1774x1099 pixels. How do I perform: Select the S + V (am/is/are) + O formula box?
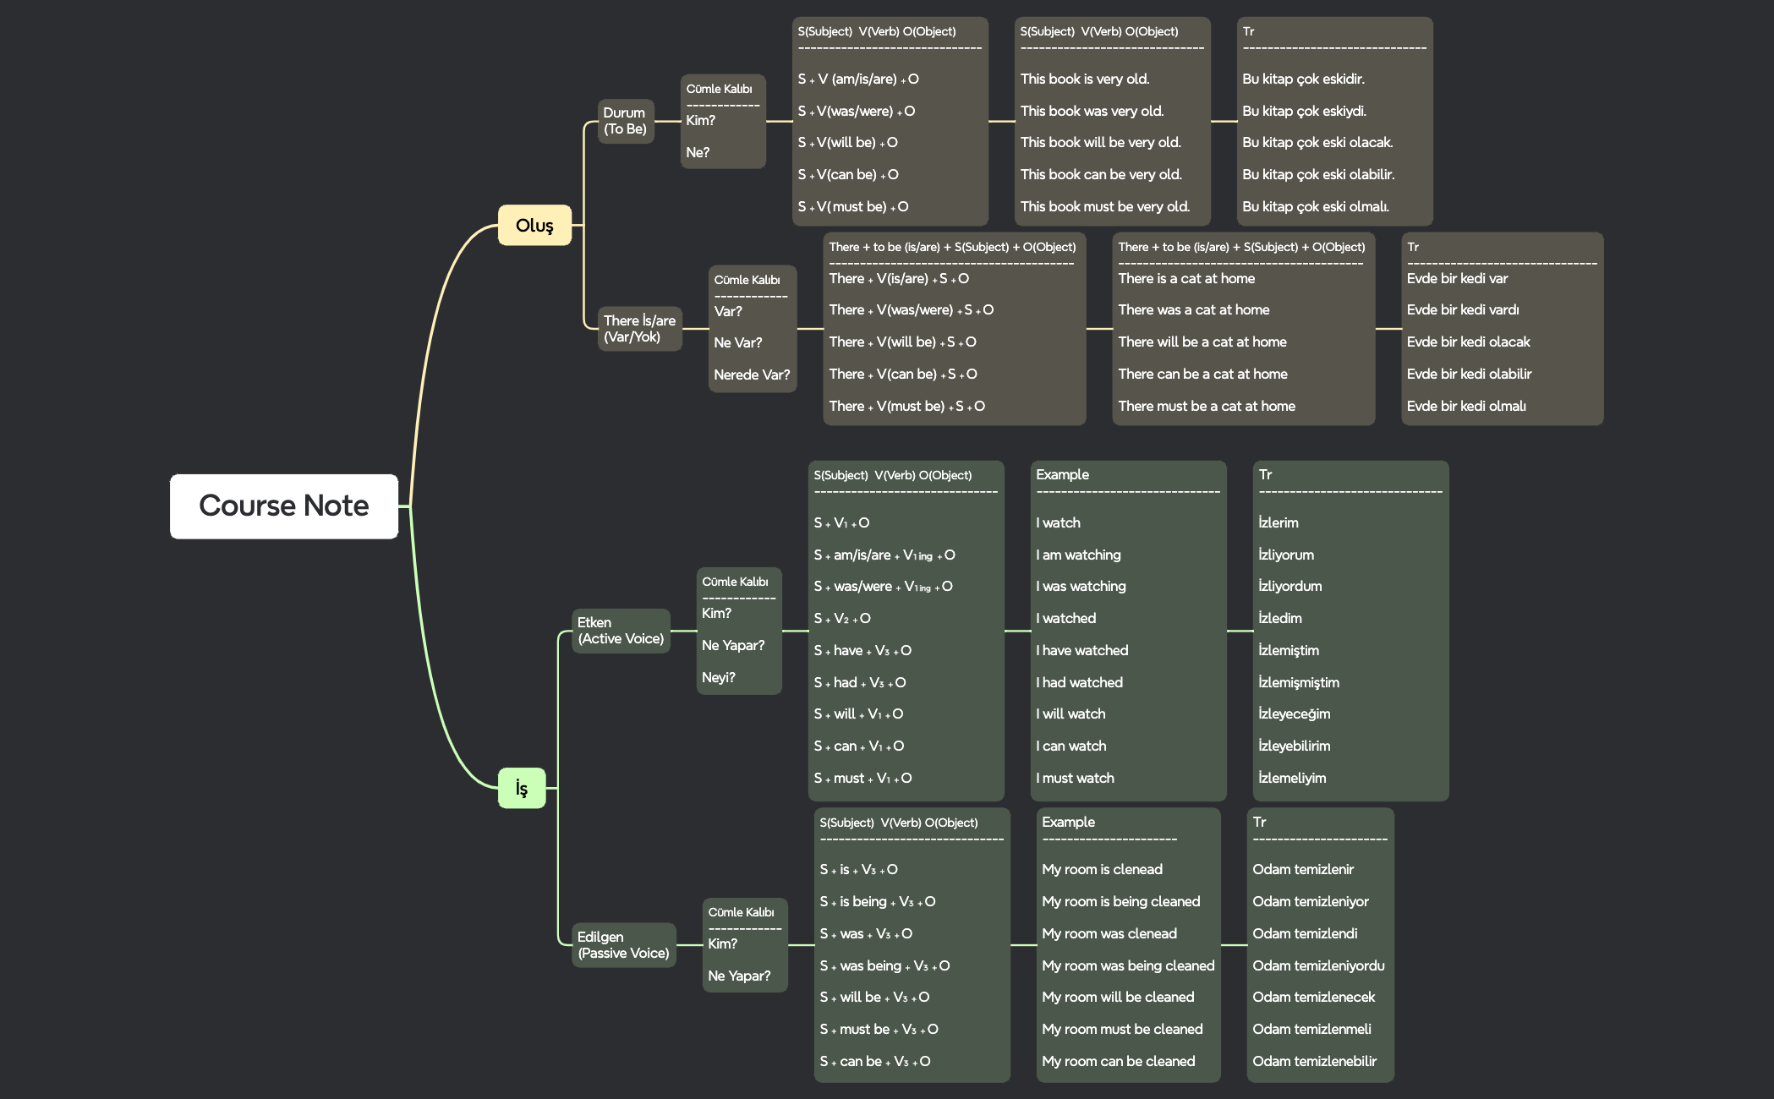pyautogui.click(x=890, y=121)
